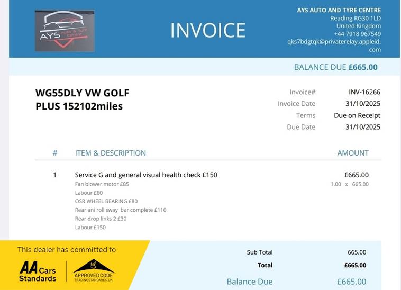Click the This dealer has committed to text
This screenshot has width=401, height=290.
pyautogui.click(x=67, y=249)
